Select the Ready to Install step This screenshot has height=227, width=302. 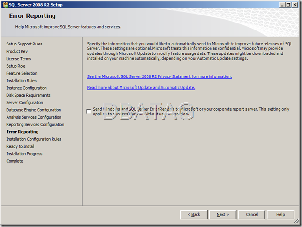tap(20, 146)
